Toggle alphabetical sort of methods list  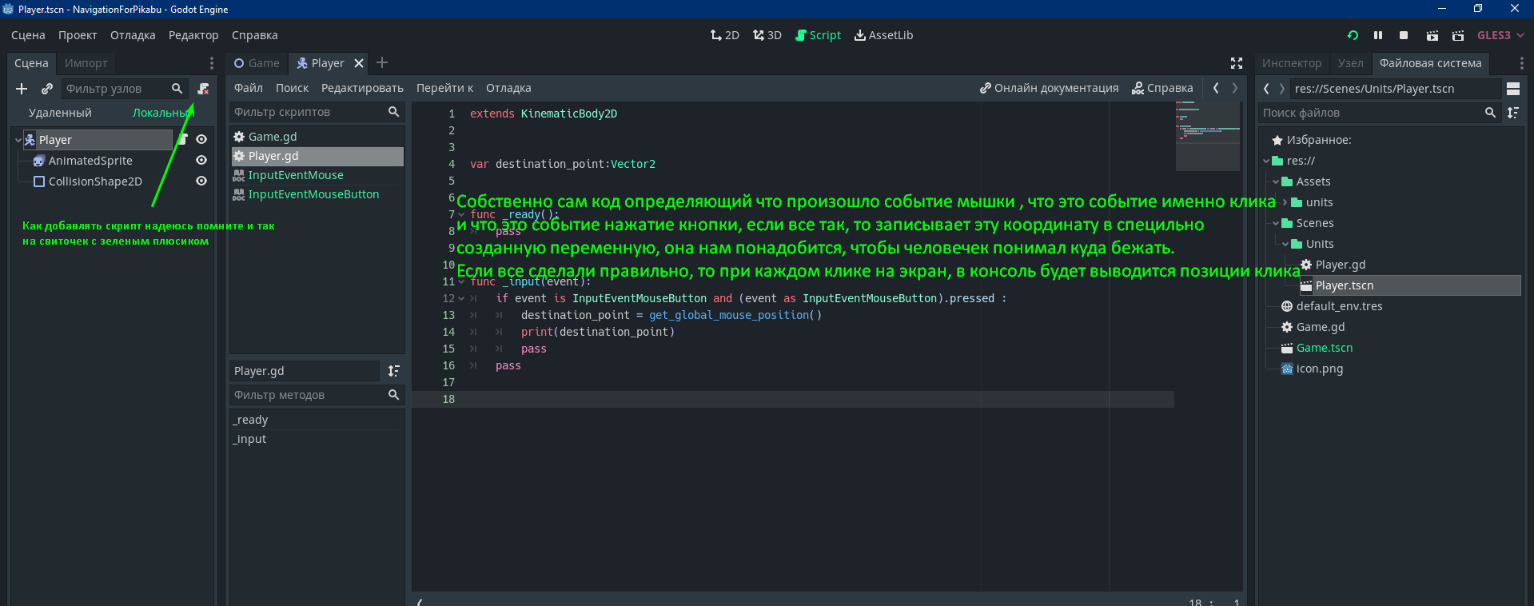393,371
